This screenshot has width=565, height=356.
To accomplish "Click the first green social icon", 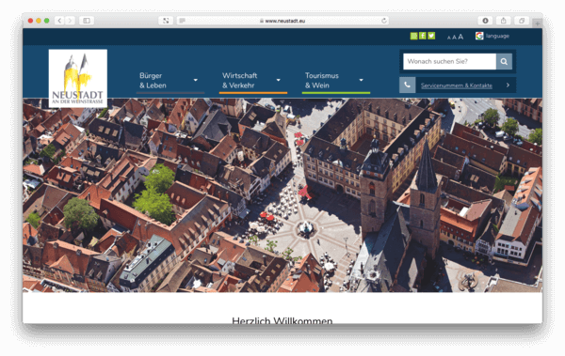I will (413, 36).
